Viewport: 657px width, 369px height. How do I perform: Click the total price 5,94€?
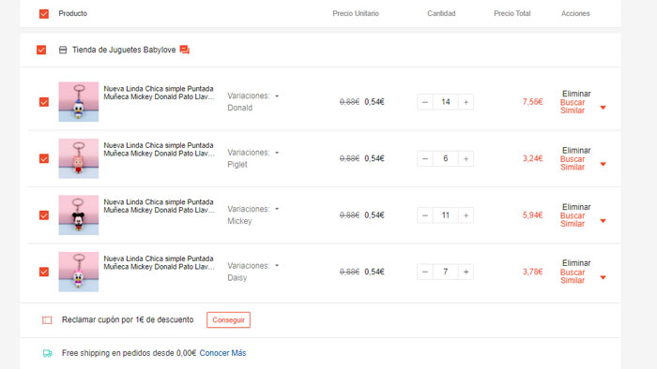[x=532, y=215]
